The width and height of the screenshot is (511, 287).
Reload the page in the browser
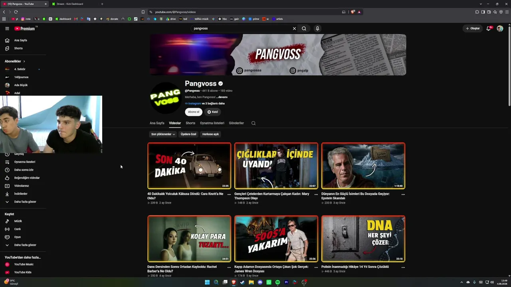16,12
